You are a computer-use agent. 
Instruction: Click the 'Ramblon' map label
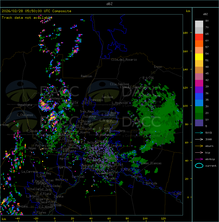(86, 76)
